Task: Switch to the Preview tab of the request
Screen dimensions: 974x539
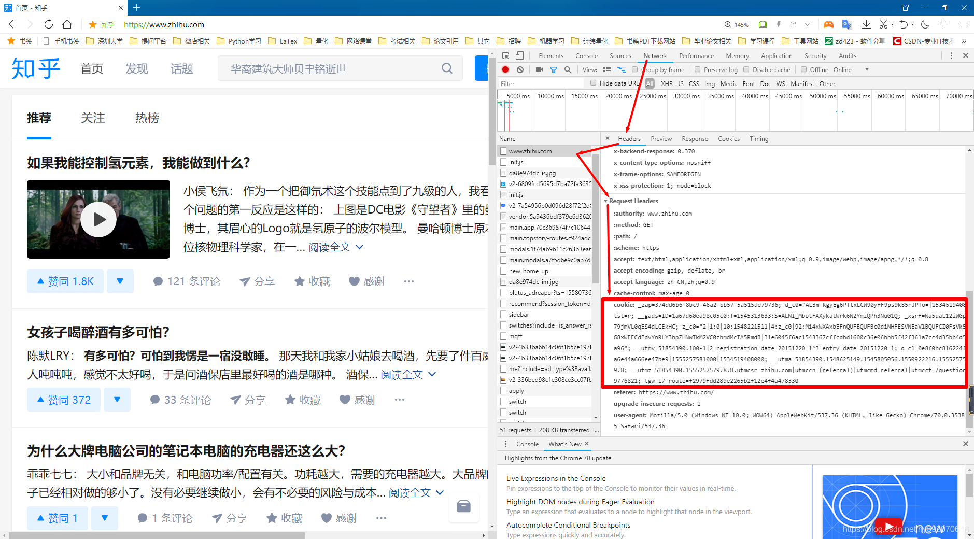Action: click(x=661, y=139)
